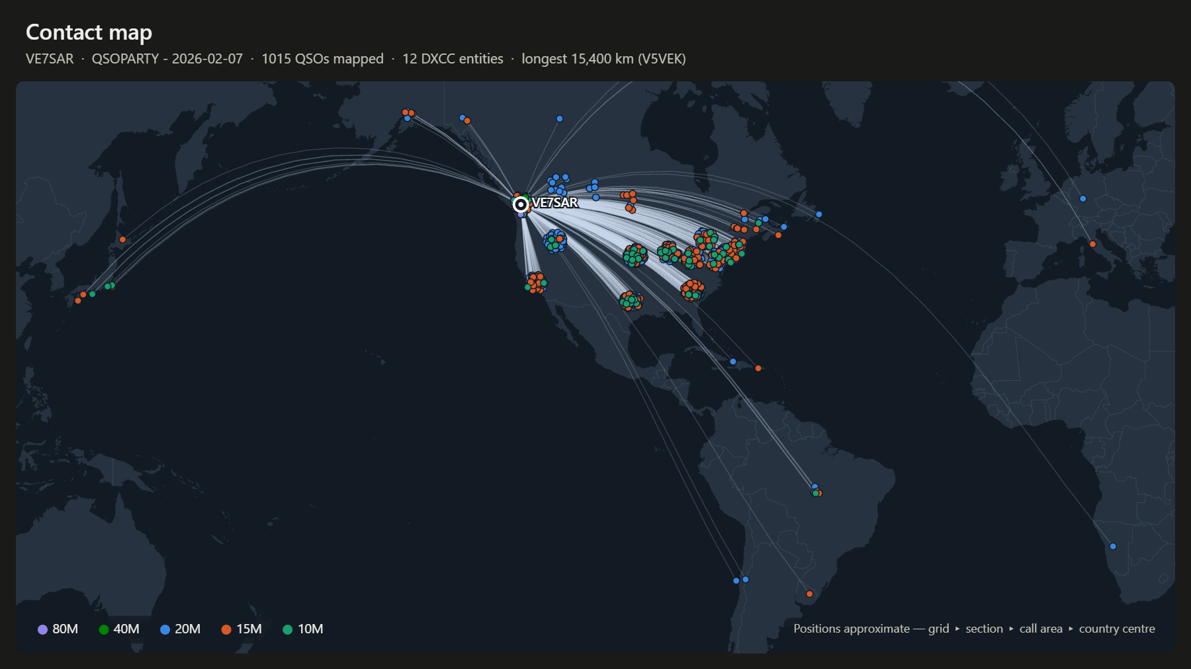
Task: Click the VE7SAR label on map
Action: 554,203
